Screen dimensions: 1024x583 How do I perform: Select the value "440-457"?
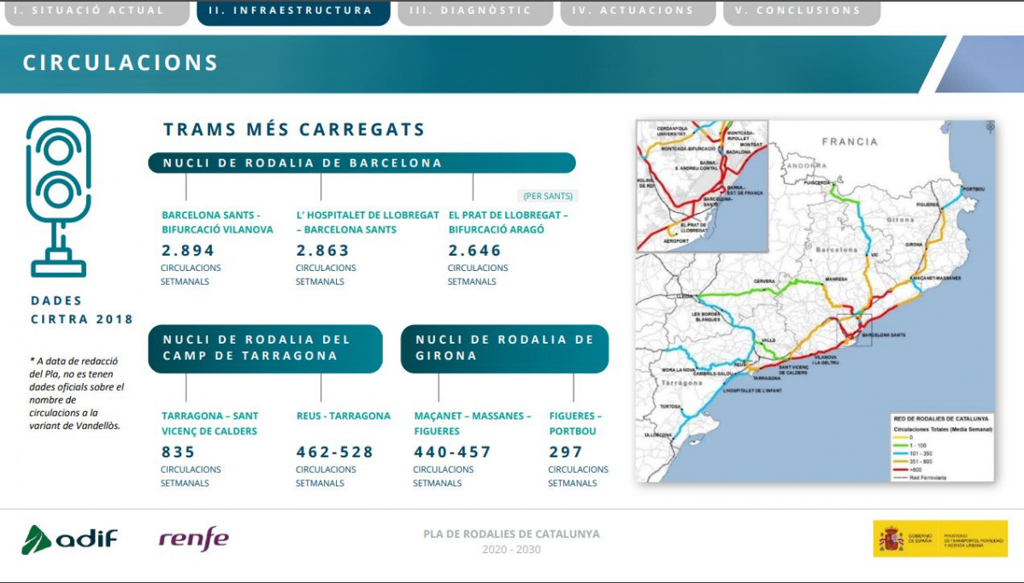452,451
